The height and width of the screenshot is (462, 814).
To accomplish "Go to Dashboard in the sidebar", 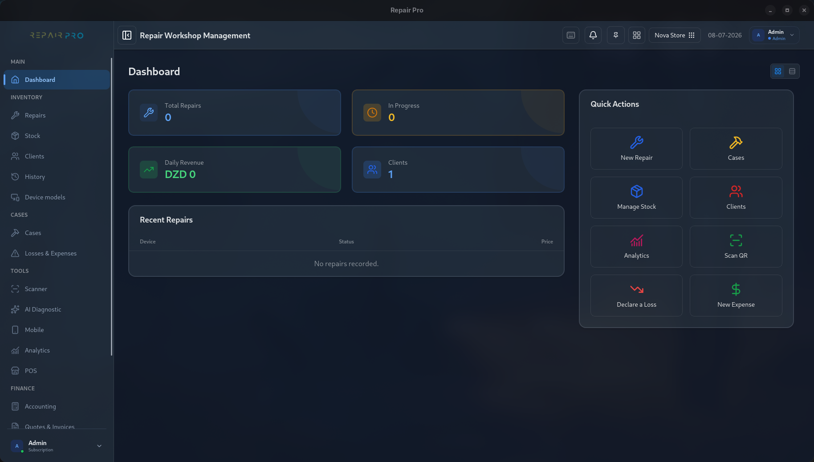I will 57,80.
